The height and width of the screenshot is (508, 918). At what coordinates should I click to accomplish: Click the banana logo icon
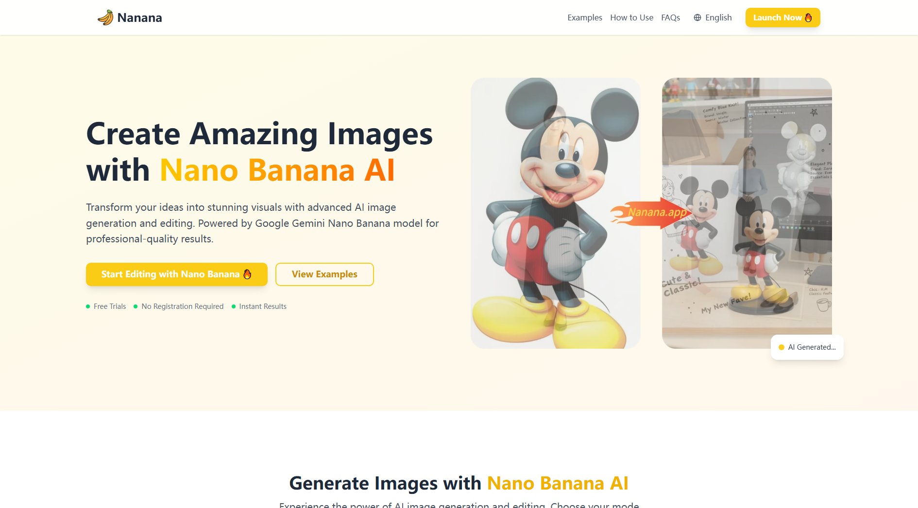coord(105,17)
